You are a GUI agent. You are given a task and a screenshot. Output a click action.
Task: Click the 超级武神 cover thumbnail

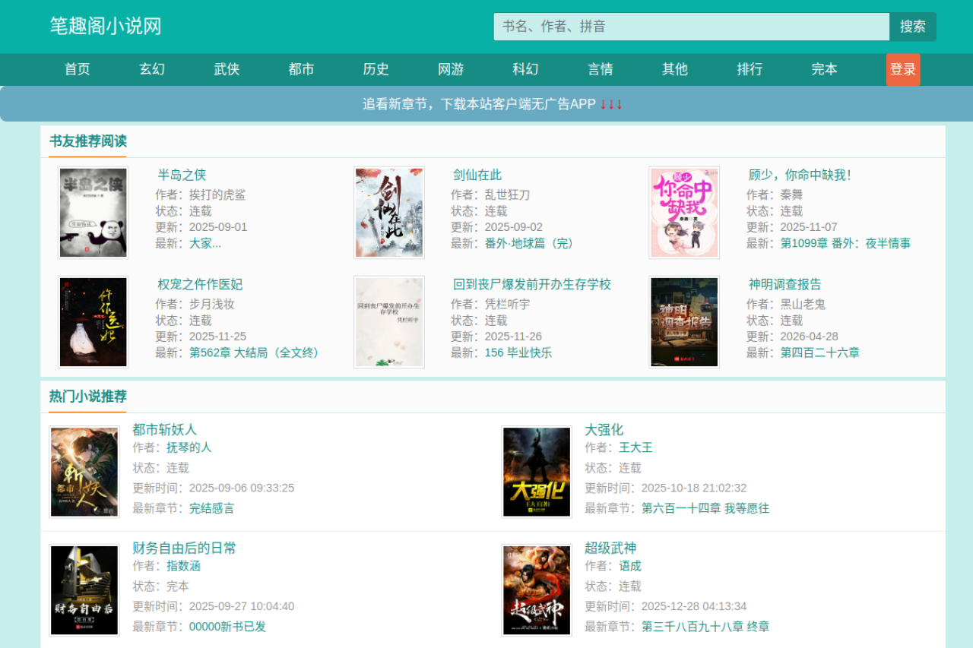point(537,590)
